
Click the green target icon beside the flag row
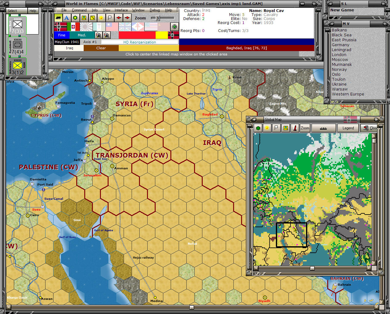tap(174, 27)
